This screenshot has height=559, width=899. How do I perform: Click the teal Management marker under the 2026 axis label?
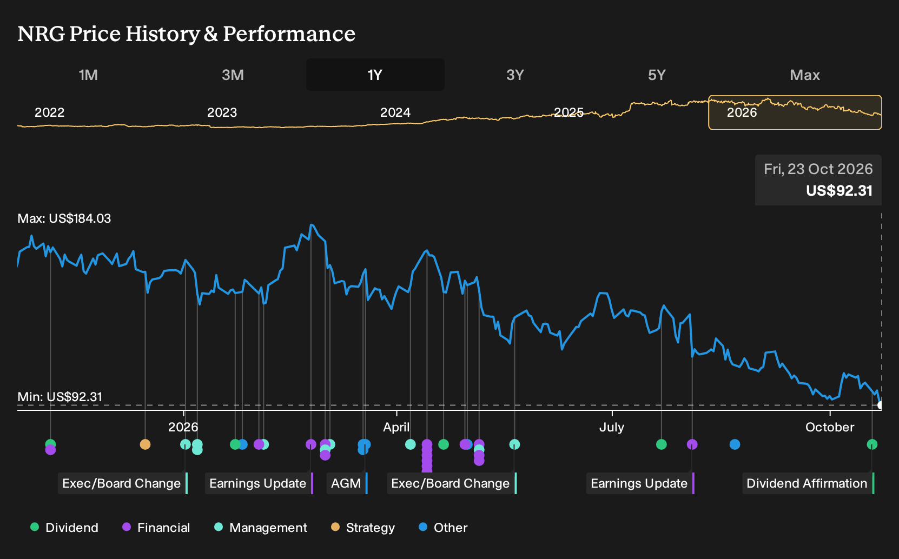click(186, 444)
